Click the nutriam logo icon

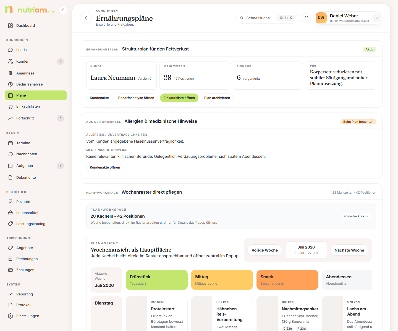coord(9,10)
